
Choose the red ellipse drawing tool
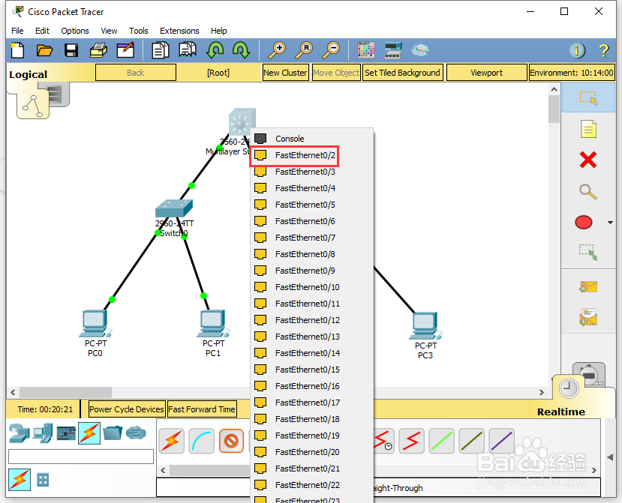[584, 223]
